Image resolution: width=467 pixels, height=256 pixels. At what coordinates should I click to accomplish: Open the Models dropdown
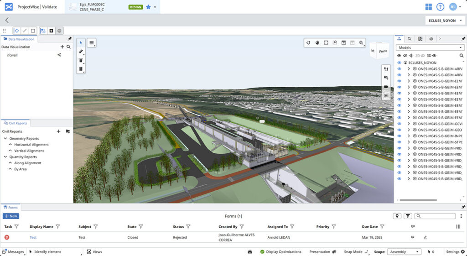pos(430,47)
